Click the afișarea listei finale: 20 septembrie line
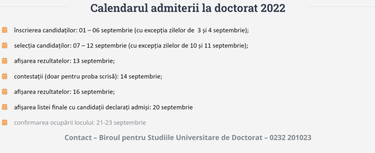The image size is (375, 153). [103, 107]
